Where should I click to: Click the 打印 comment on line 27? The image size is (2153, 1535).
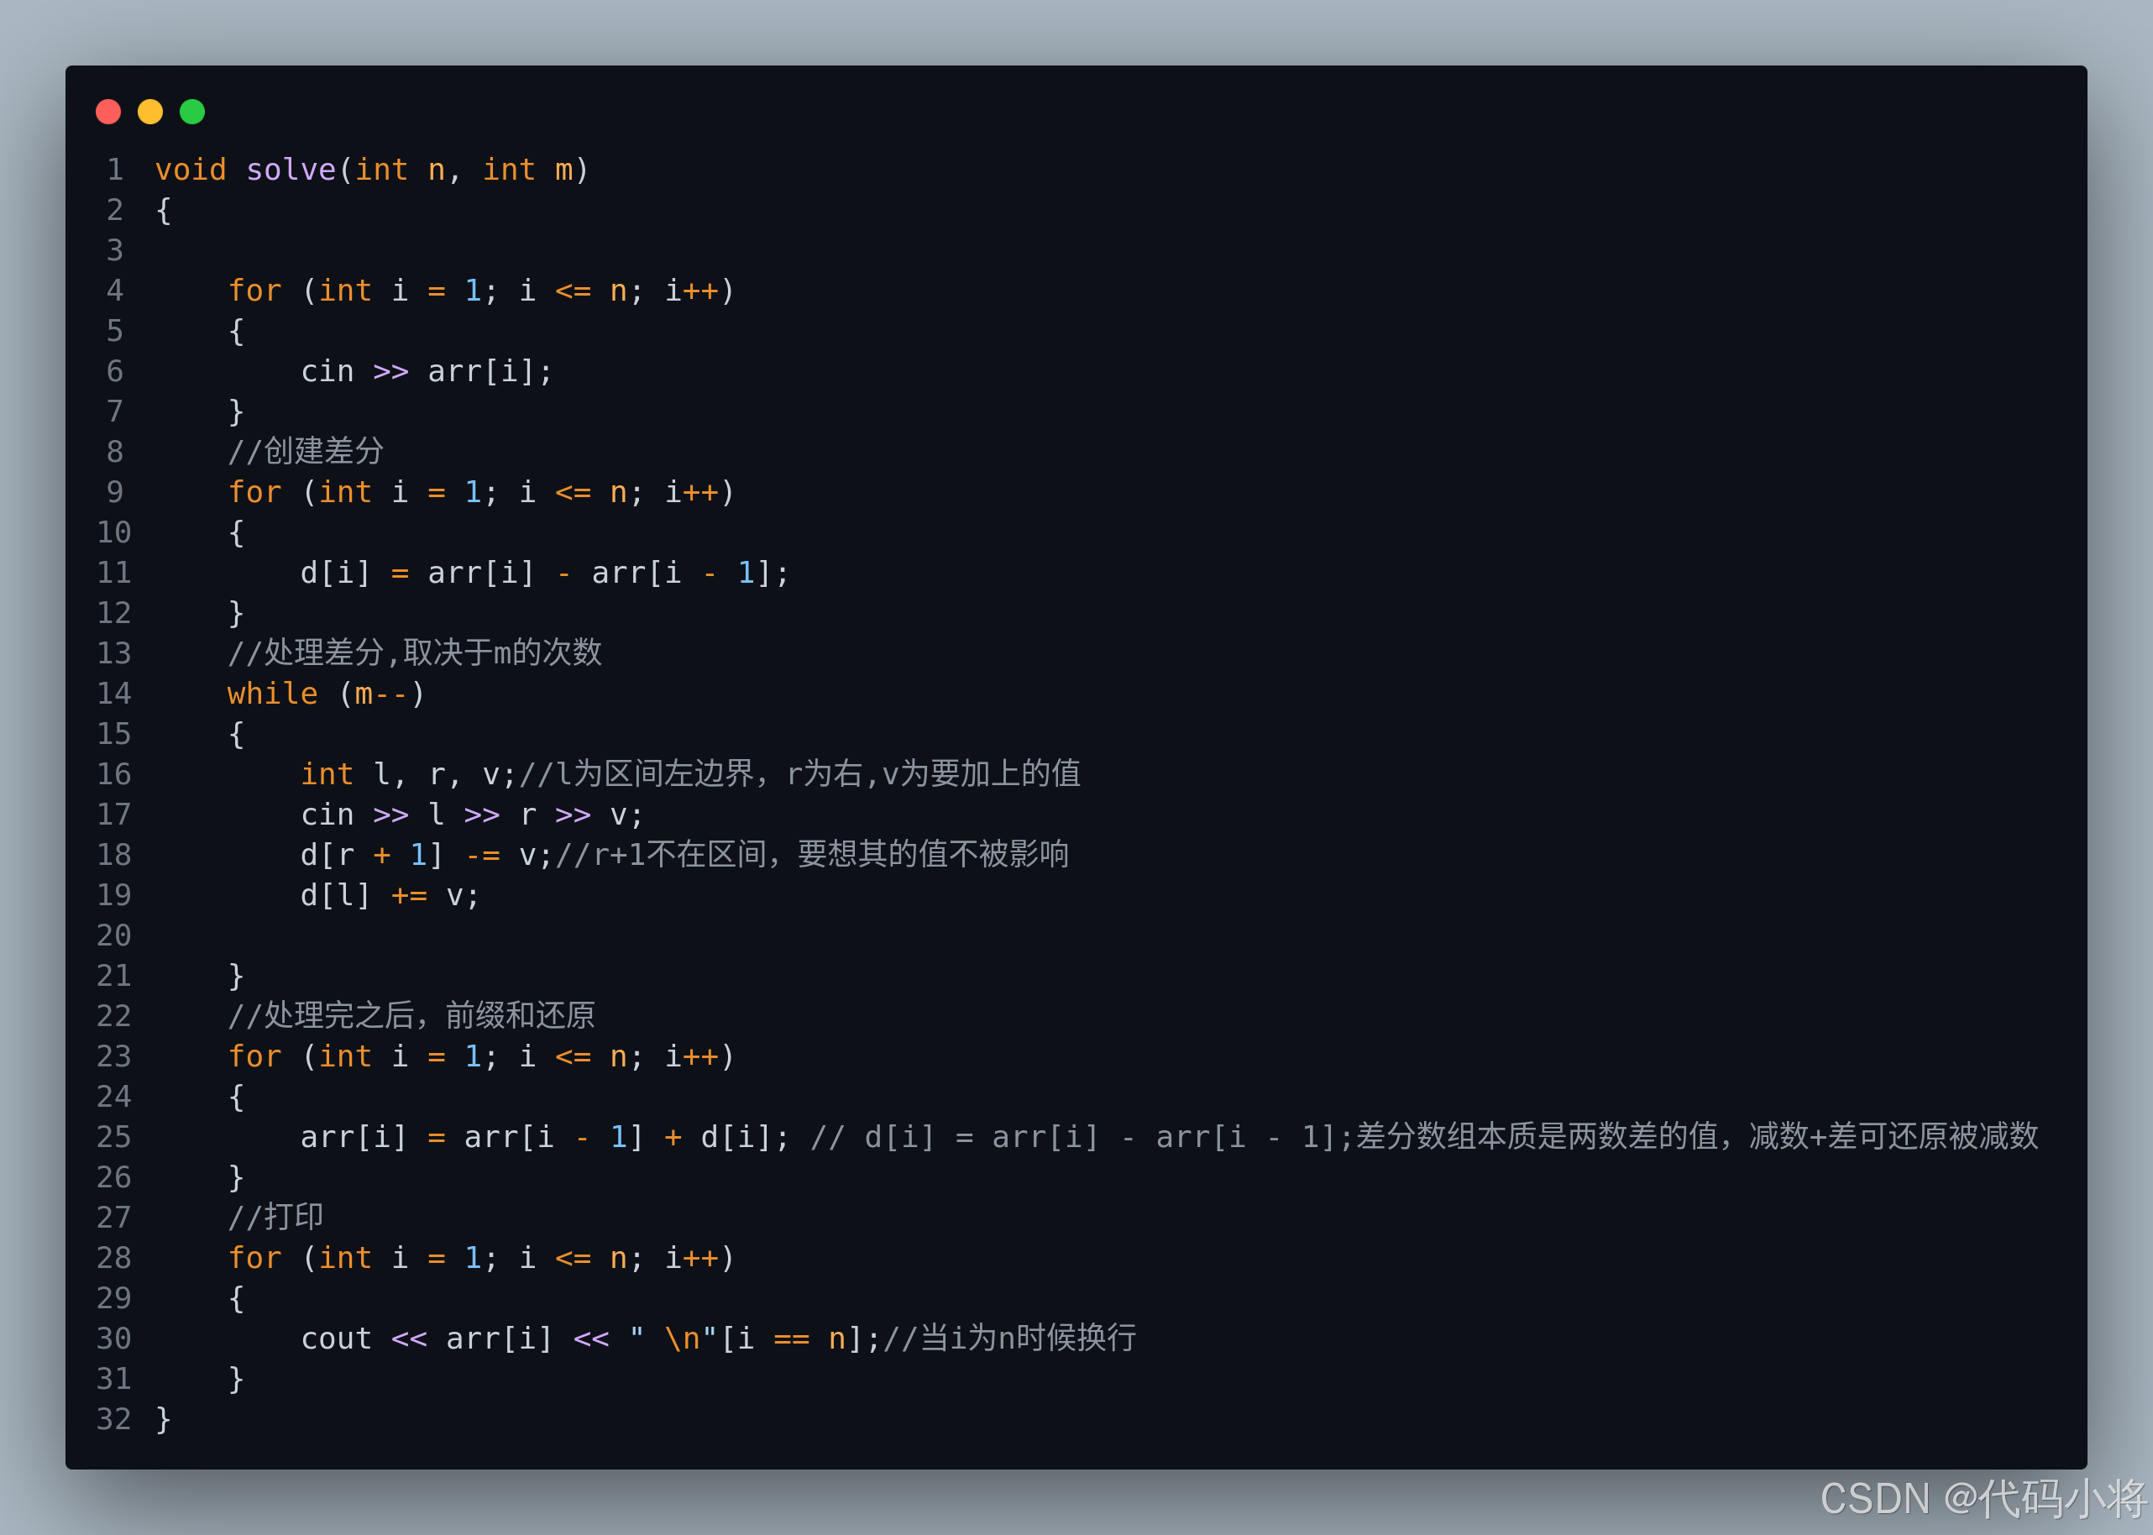coord(275,1218)
